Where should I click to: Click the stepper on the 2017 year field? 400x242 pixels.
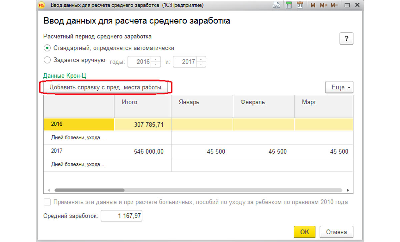coord(201,62)
